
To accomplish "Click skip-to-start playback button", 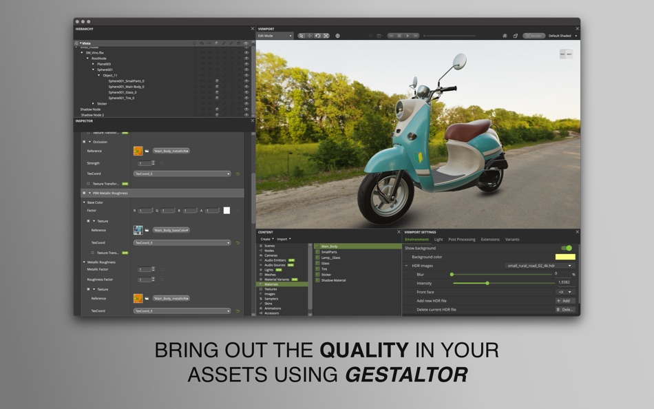I will pos(391,36).
